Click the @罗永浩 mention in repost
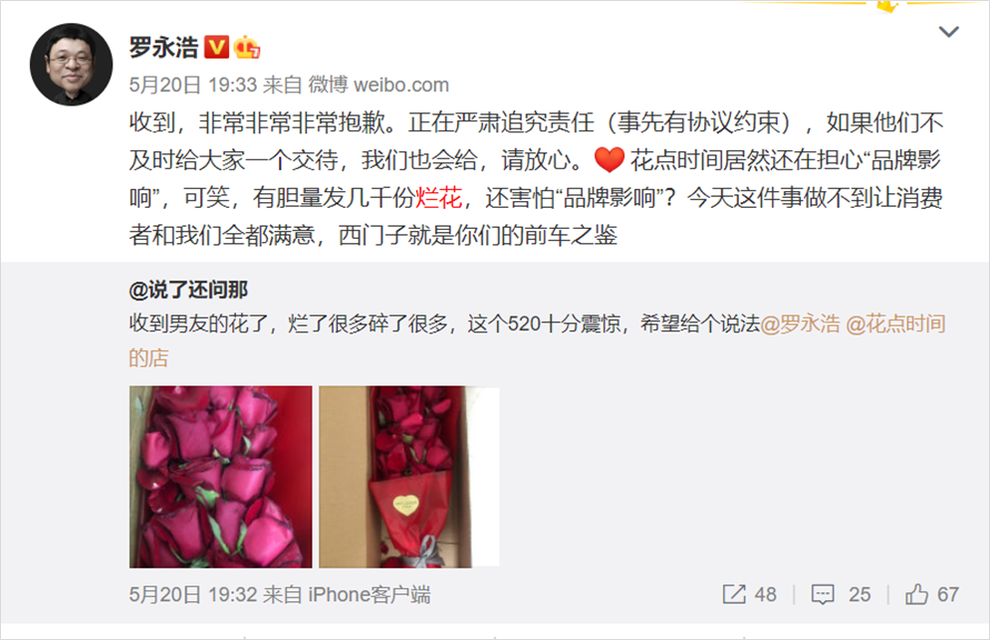This screenshot has width=990, height=640. (x=800, y=323)
